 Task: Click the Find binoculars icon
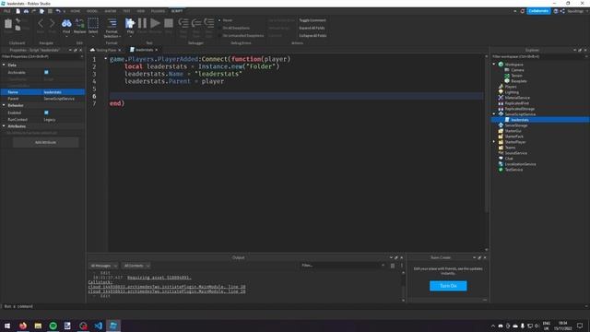(x=66, y=23)
